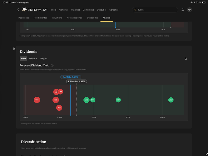208x156 pixels.
Task: Open the Descubre menu item
Action: click(102, 10)
